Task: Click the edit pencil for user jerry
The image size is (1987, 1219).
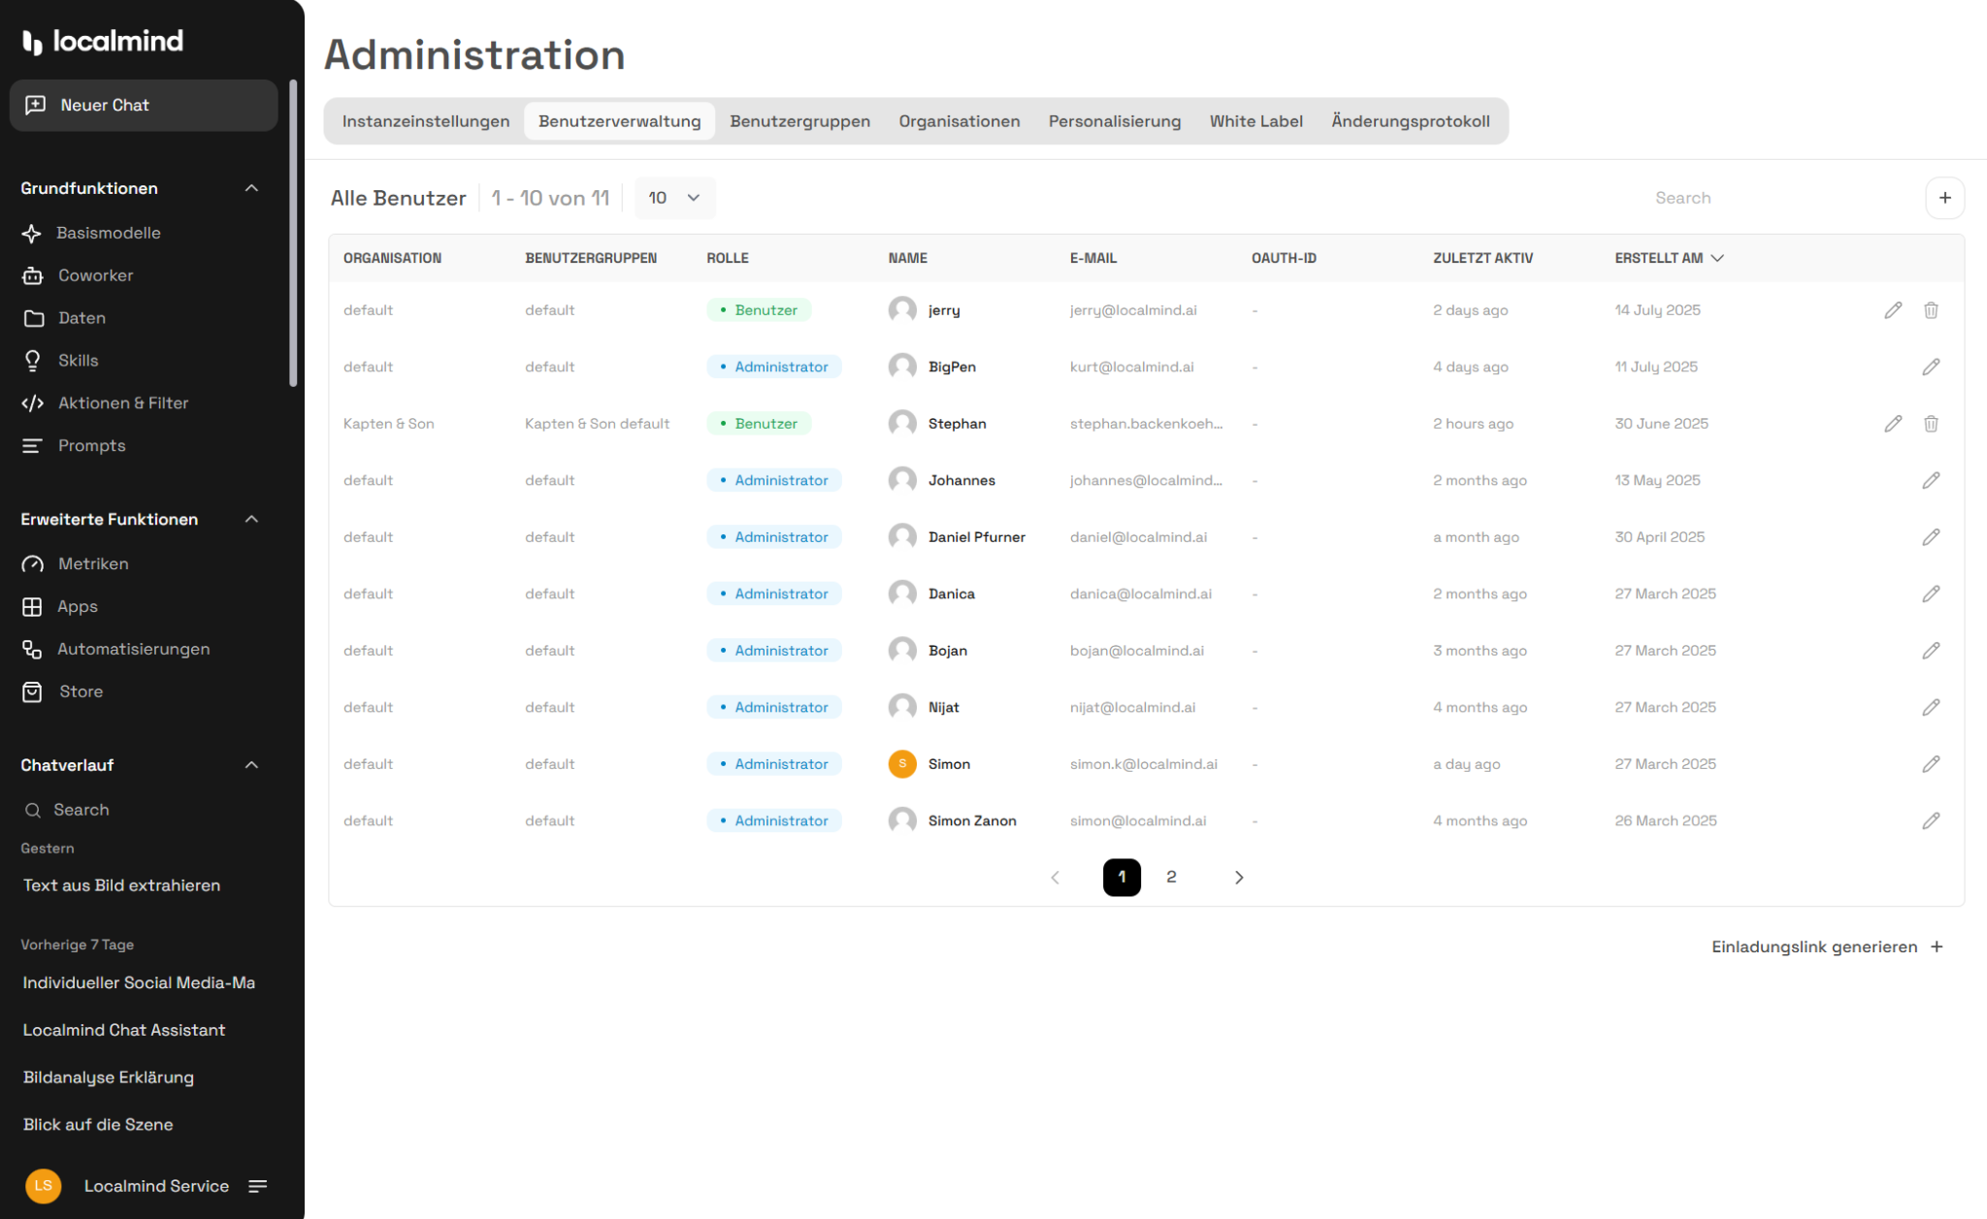Action: tap(1893, 310)
